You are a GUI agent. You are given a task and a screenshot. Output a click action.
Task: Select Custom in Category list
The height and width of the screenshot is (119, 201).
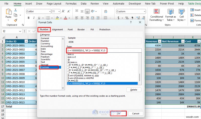coord(50,67)
